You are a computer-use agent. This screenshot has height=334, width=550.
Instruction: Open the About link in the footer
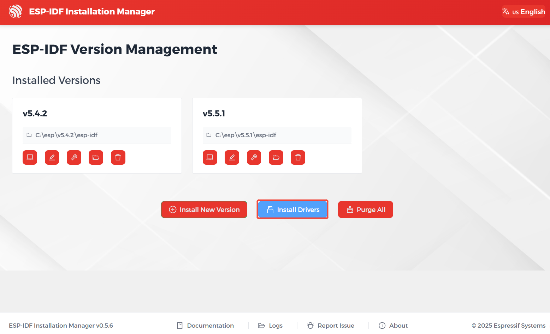pyautogui.click(x=393, y=326)
